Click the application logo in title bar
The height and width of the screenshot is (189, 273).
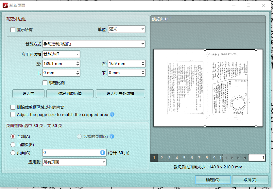[5, 5]
